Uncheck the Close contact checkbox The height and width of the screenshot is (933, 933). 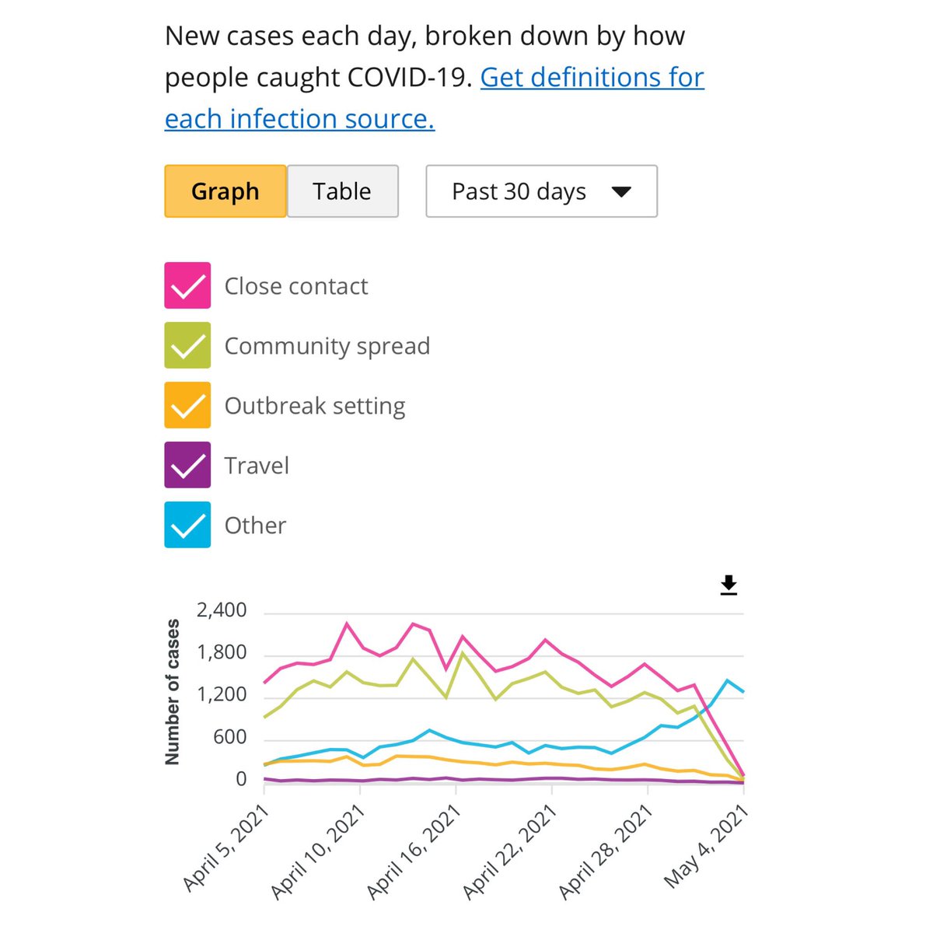pos(187,286)
